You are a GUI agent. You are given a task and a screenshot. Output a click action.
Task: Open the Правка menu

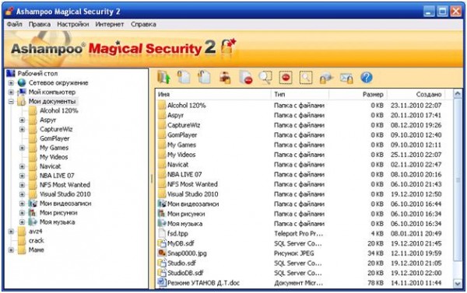point(40,24)
